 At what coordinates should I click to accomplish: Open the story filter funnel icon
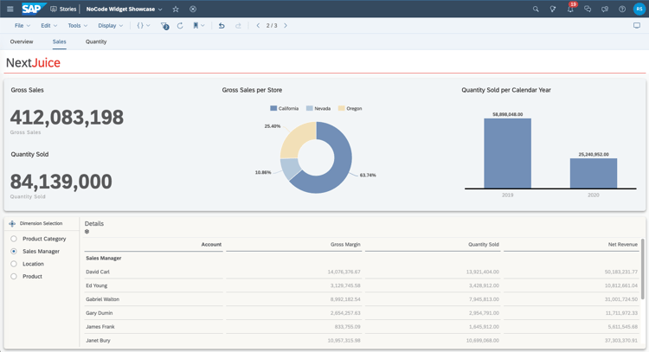point(164,26)
